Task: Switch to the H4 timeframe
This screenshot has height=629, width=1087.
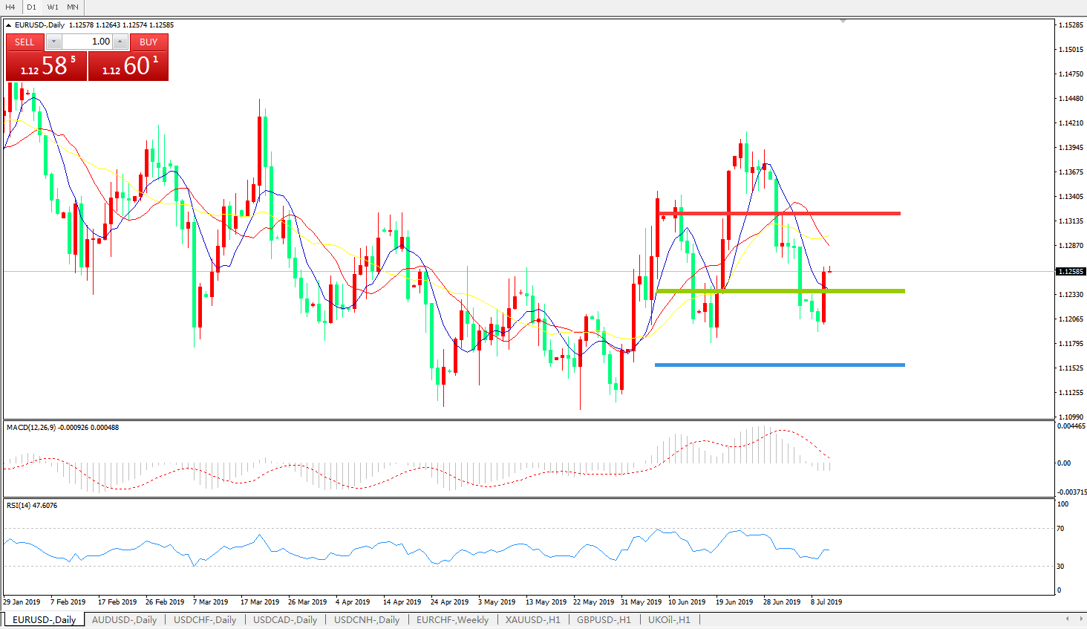Action: click(10, 7)
